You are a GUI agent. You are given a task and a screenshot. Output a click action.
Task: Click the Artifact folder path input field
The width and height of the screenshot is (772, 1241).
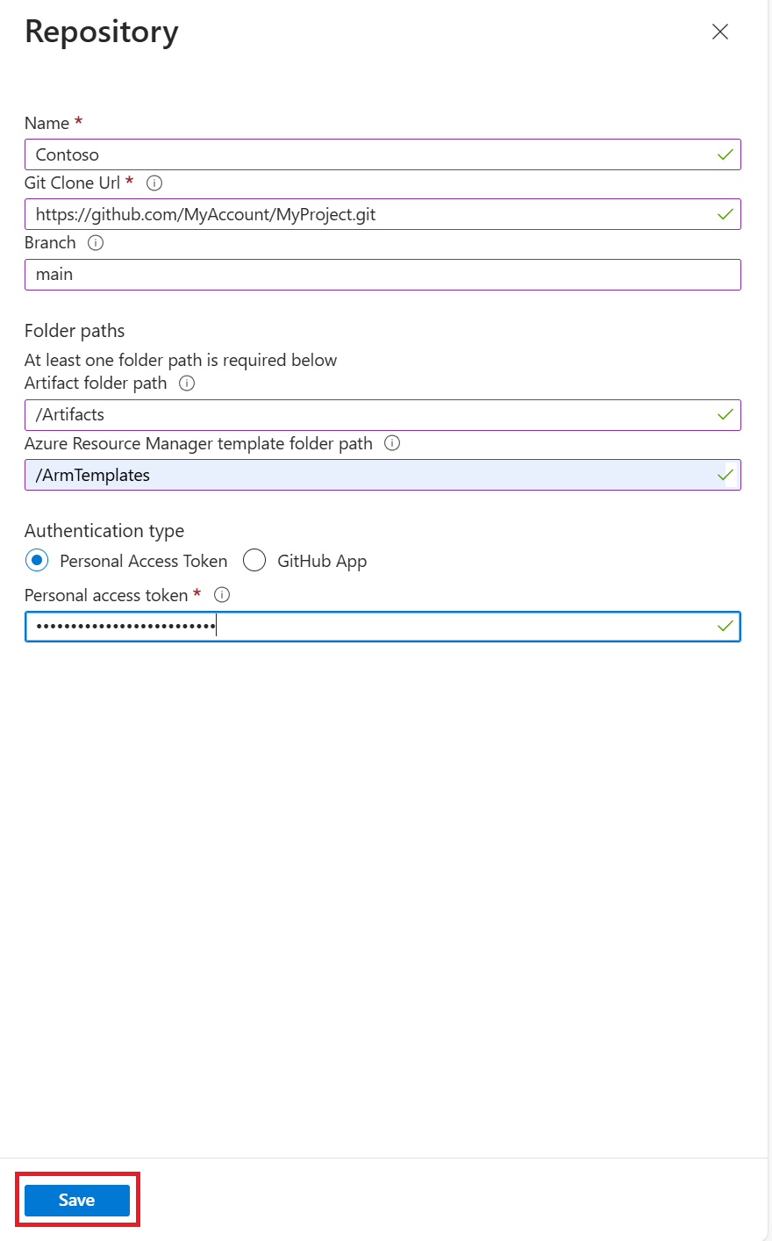pyautogui.click(x=368, y=415)
